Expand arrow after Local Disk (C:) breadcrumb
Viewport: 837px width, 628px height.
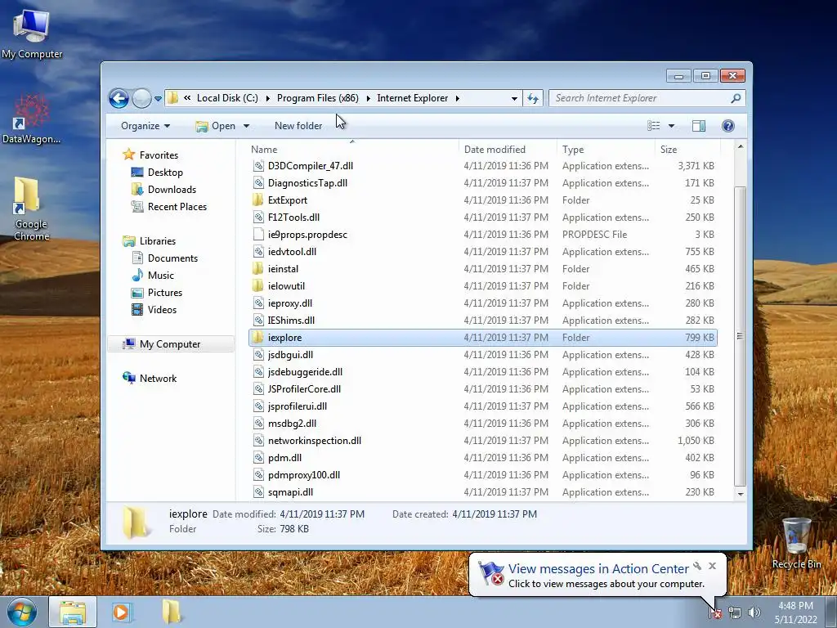(x=267, y=98)
